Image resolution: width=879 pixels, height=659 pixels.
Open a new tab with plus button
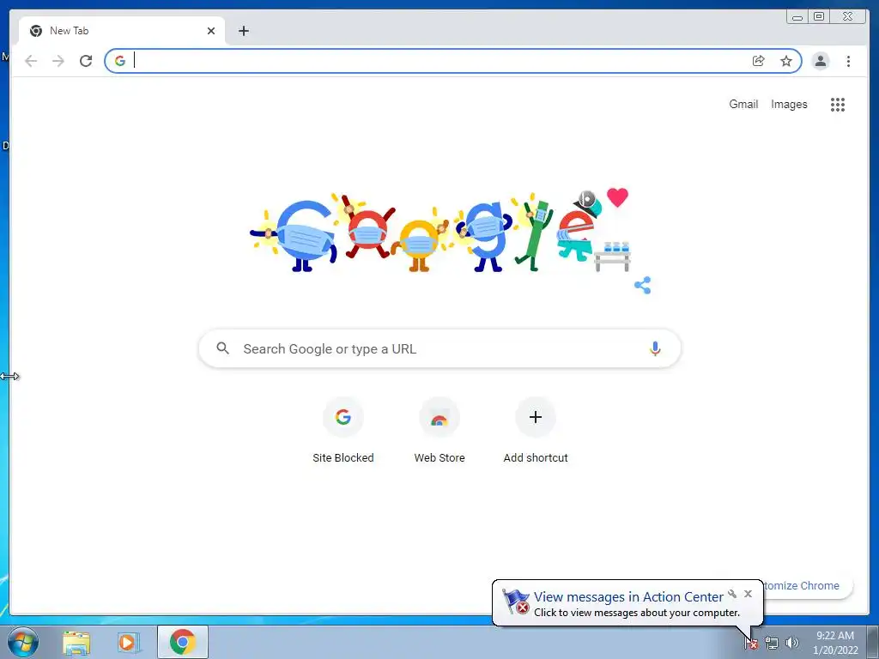(x=243, y=31)
